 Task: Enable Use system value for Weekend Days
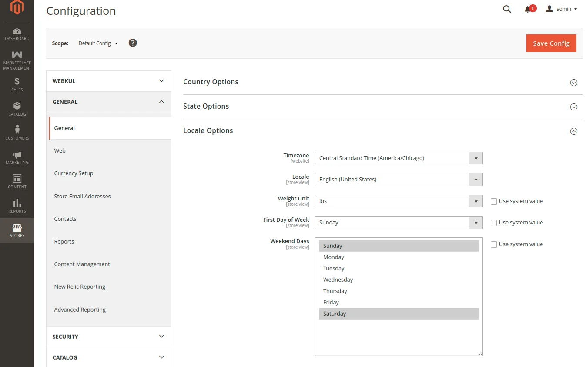pyautogui.click(x=494, y=244)
